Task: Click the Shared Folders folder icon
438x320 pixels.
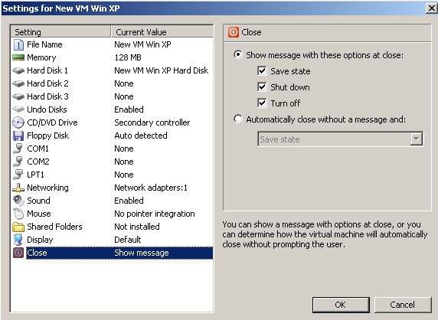Action: [18, 227]
